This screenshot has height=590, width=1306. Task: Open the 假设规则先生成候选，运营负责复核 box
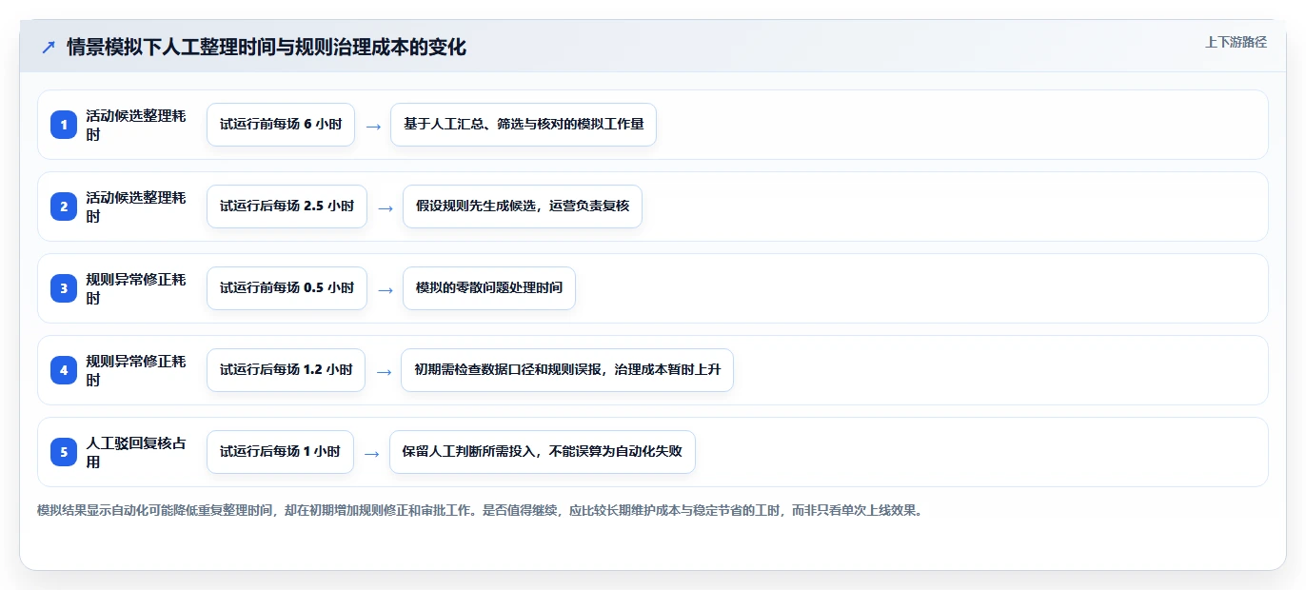pyautogui.click(x=523, y=206)
